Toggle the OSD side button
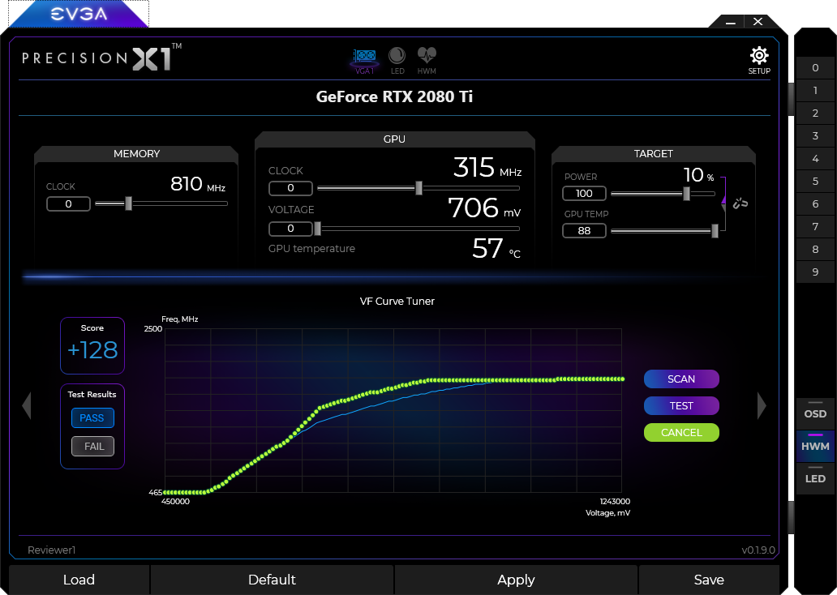The height and width of the screenshot is (595, 837). pyautogui.click(x=815, y=413)
